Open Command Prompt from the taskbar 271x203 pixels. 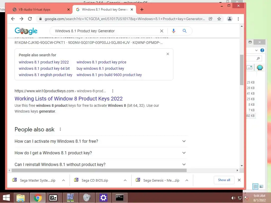tap(120, 198)
